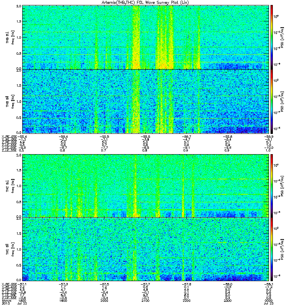Image resolution: width=287 pixels, height=306 pixels.
Task: Click the 0.5 tick label on THC B⊥ axis
Action: point(19,202)
